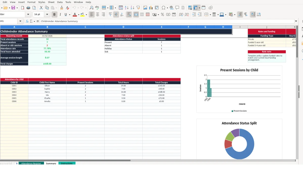The width and height of the screenshot is (303, 170).
Task: Click Sort Ascending icon
Action: pyautogui.click(x=127, y=8)
